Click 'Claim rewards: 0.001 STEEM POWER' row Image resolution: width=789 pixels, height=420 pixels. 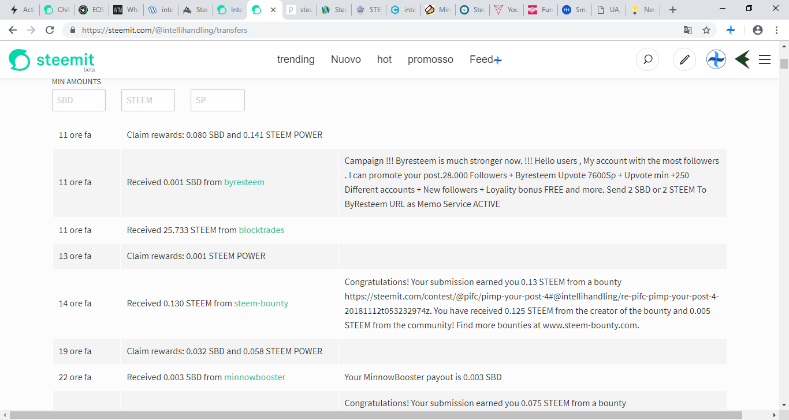coord(390,256)
